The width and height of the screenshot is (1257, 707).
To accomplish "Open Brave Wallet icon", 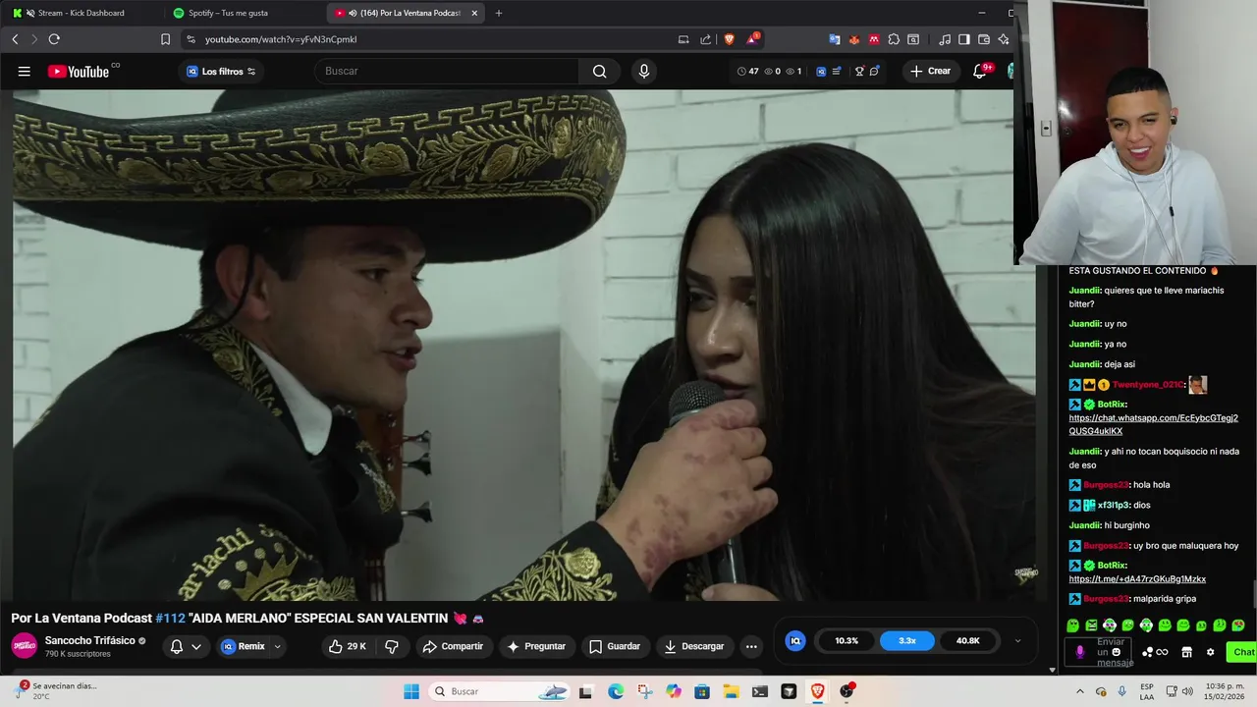I will [984, 39].
